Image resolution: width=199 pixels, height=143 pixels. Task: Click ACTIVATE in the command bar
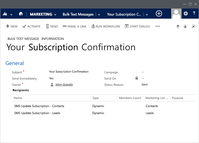coord(31,26)
